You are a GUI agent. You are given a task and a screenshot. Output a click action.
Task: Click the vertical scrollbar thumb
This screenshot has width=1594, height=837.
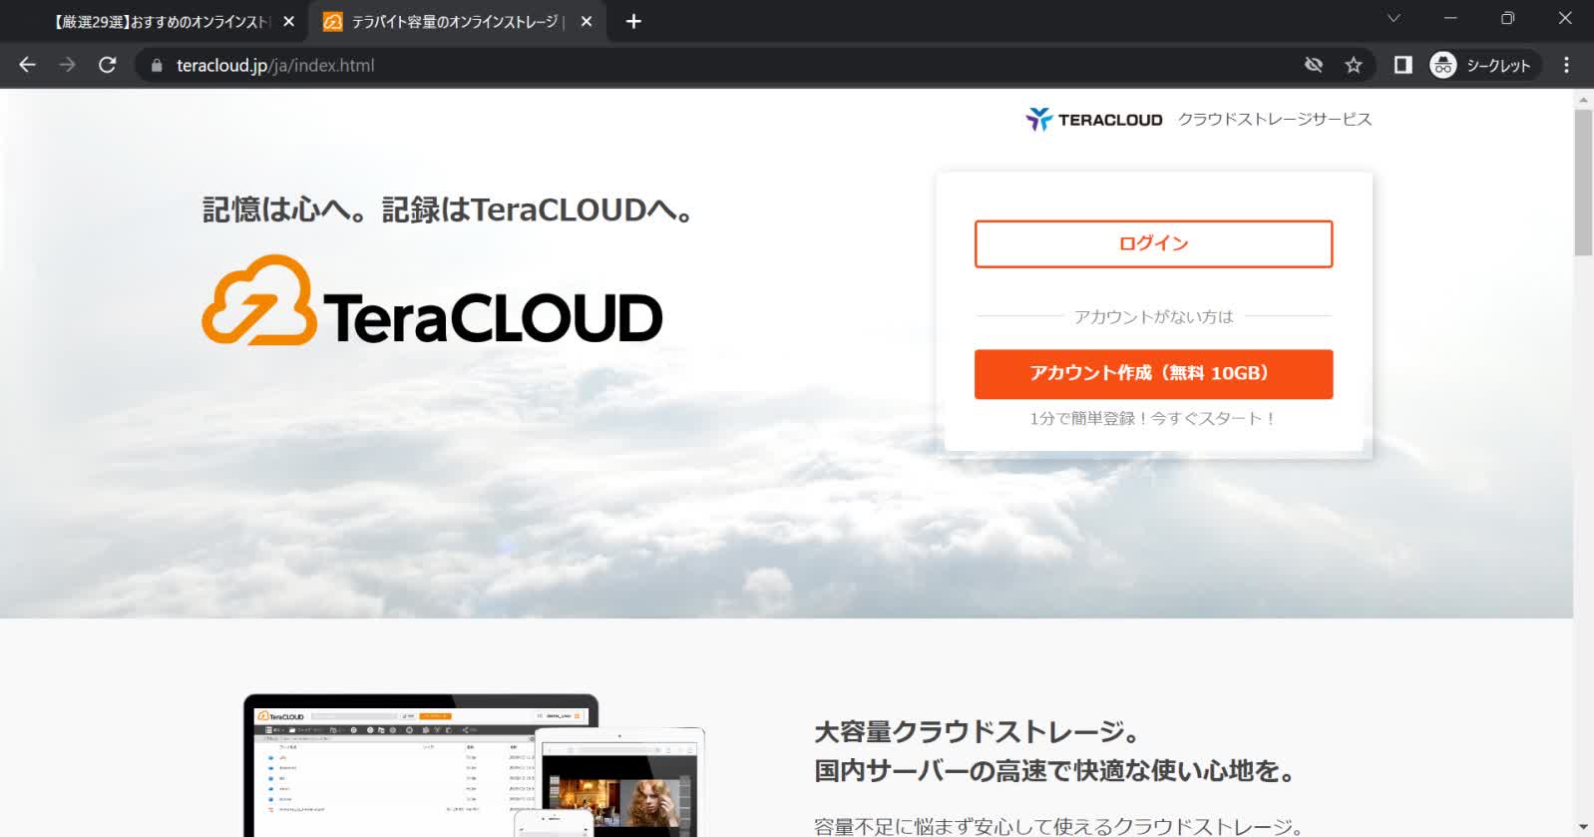[x=1583, y=183]
